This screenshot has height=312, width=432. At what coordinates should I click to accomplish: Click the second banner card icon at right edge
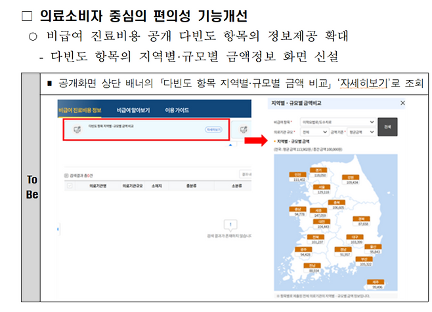pos(244,129)
